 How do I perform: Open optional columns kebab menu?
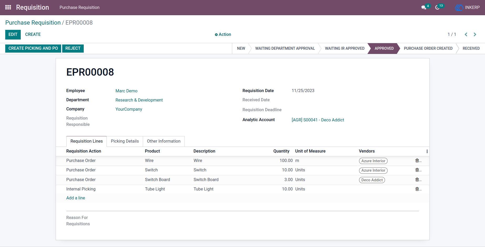tap(427, 151)
